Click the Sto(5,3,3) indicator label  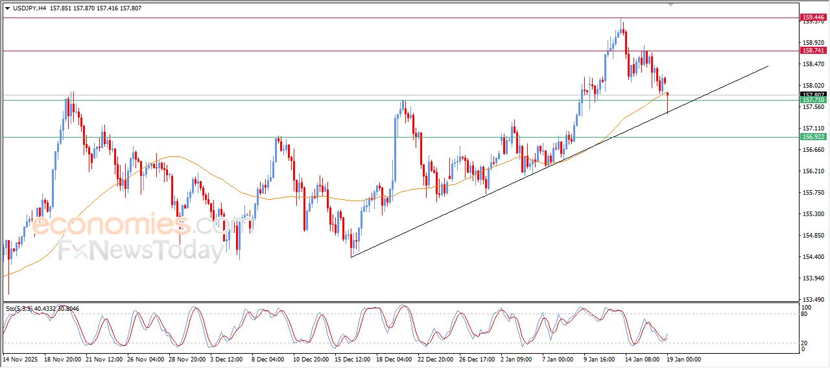click(19, 309)
